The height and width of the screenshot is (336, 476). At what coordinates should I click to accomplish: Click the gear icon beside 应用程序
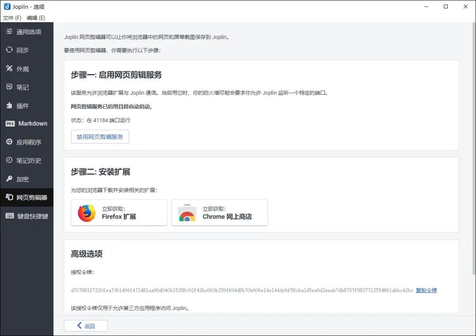[9, 142]
